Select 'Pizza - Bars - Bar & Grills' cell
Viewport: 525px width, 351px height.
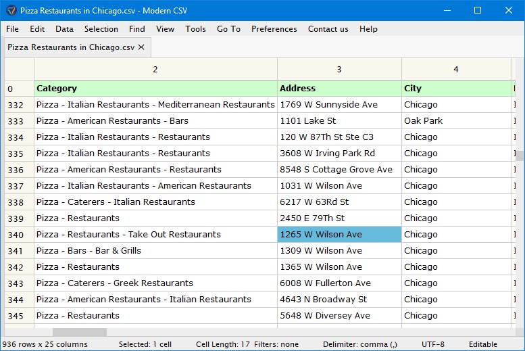click(155, 251)
